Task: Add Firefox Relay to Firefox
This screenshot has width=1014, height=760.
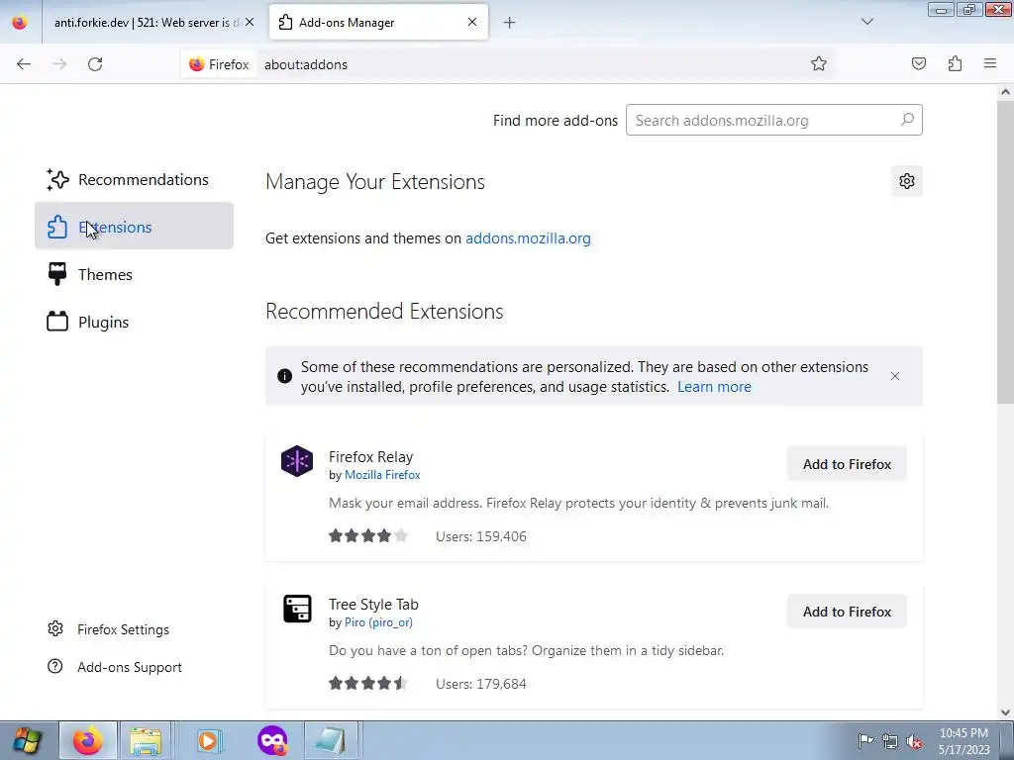Action: click(x=847, y=464)
